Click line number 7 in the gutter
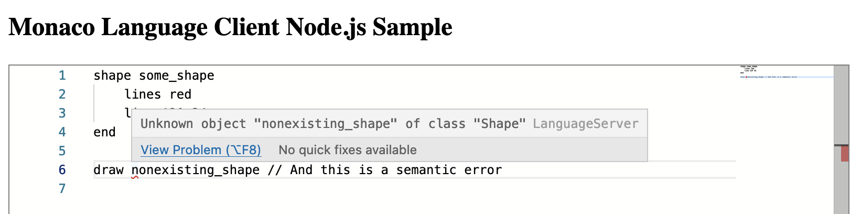Screen dimensions: 861x214 coord(62,189)
